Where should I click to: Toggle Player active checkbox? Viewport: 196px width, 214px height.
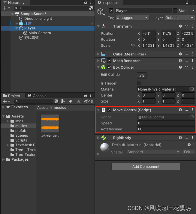coord(111,10)
